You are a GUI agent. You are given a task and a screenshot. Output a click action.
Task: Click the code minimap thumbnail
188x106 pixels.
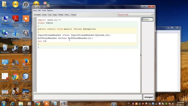147,19
